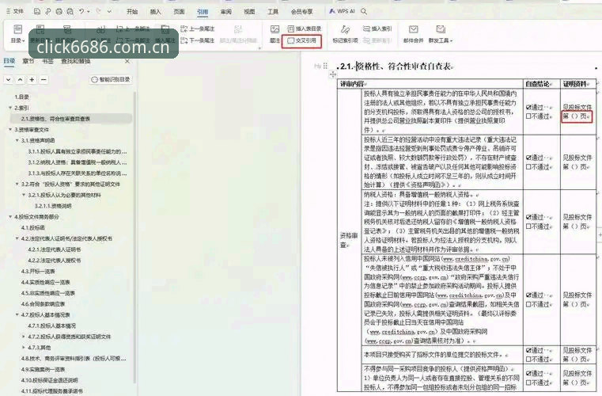
Task: Open quick access toolbar customize arrow
Action: [109, 12]
